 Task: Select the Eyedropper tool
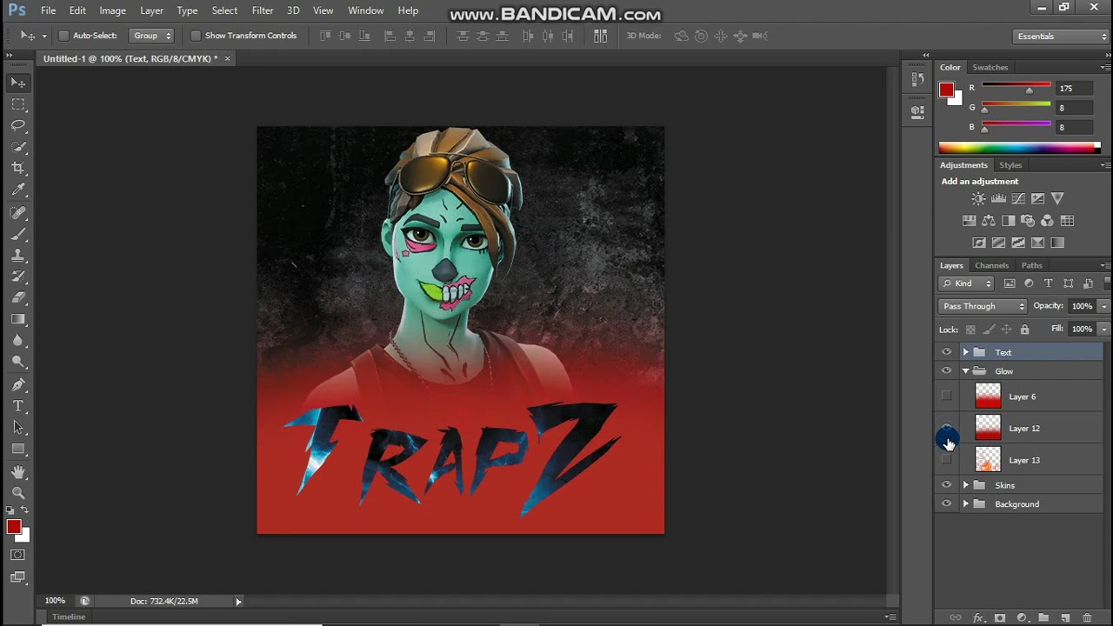[18, 189]
